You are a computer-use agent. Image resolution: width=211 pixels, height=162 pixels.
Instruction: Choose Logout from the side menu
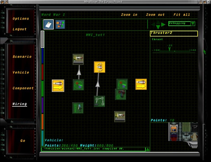pyautogui.click(x=20, y=29)
